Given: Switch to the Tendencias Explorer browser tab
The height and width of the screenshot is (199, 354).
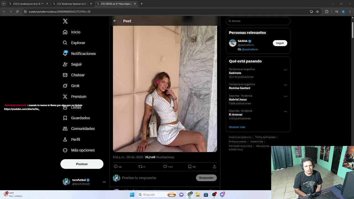Looking at the screenshot, I should pyautogui.click(x=72, y=4).
